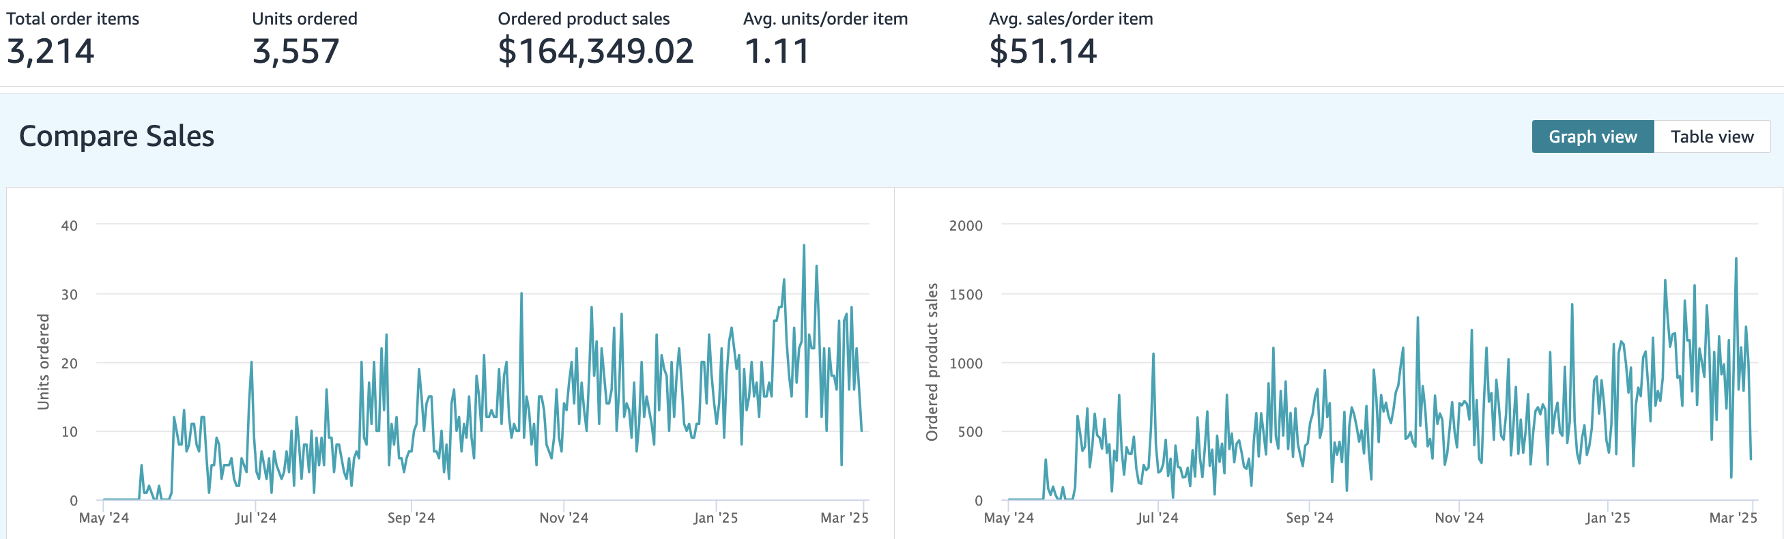Viewport: 1784px width, 539px height.
Task: Click Jul '24 on the units chart axis
Action: coord(255,518)
